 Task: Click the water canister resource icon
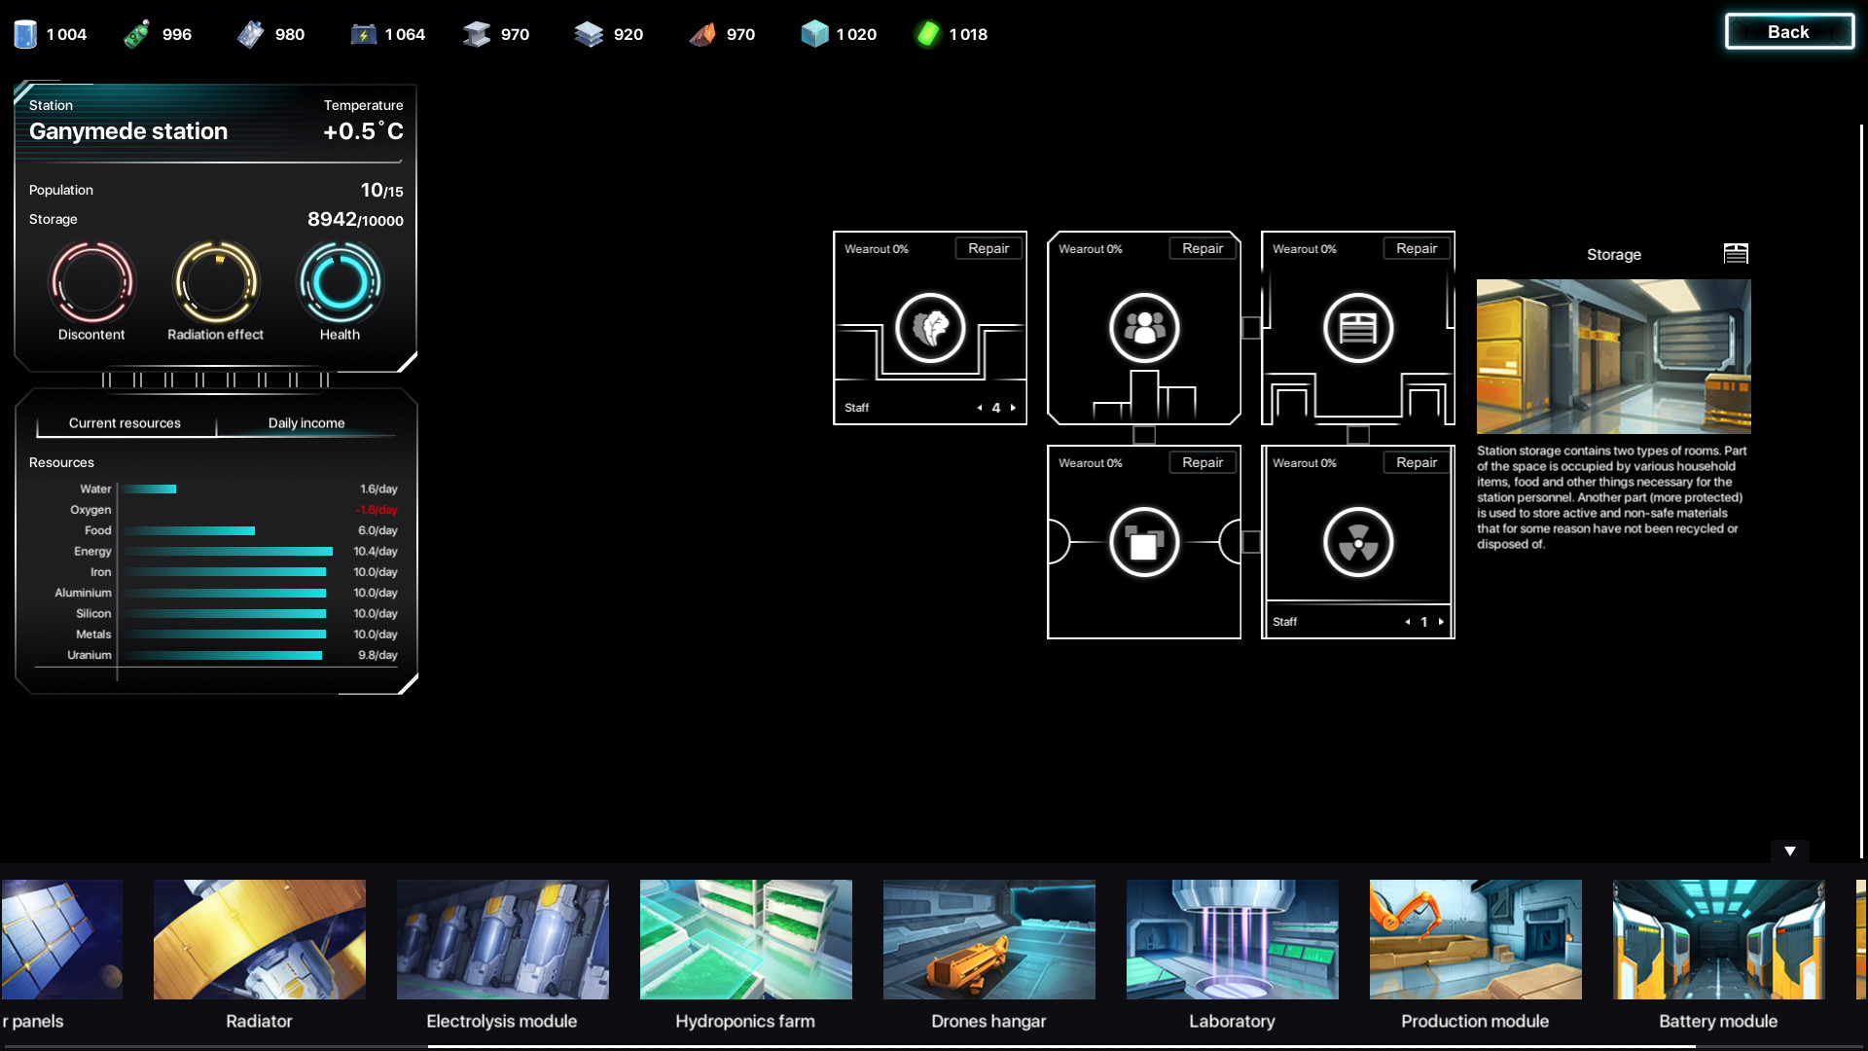coord(24,32)
